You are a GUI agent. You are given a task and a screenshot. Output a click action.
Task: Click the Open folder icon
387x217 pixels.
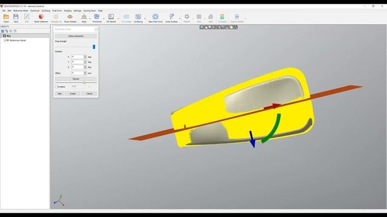point(6,17)
